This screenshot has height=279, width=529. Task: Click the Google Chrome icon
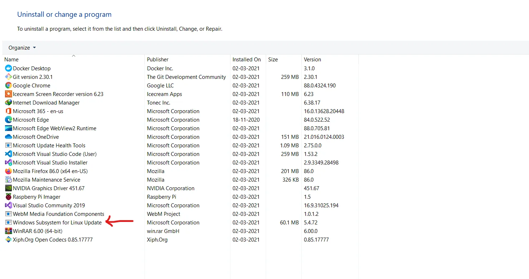[x=8, y=85]
